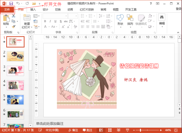Image resolution: width=182 pixels, height=133 pixels.
Task: Toggle right text alignment
Action: (93, 27)
